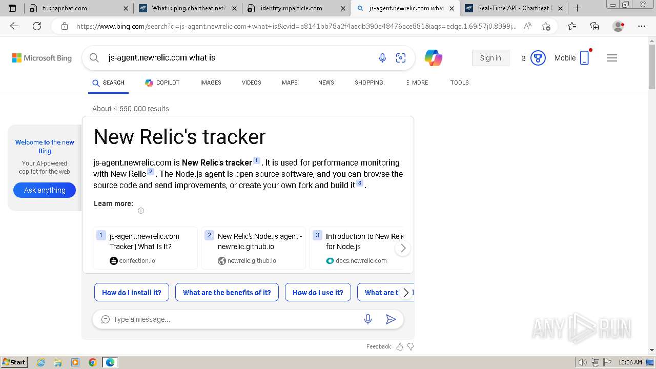Image resolution: width=656 pixels, height=369 pixels.
Task: Click info icon under Learn more
Action: click(x=141, y=211)
